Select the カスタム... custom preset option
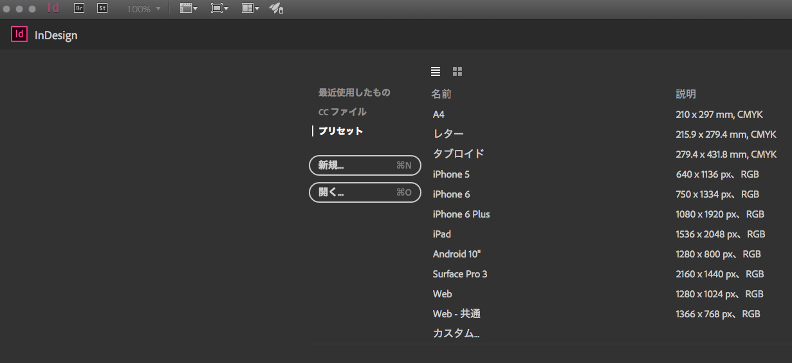The image size is (792, 363). [456, 333]
